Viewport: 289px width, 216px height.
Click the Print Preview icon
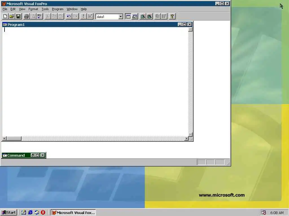(33, 16)
